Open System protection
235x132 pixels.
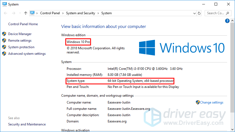[x=21, y=47]
